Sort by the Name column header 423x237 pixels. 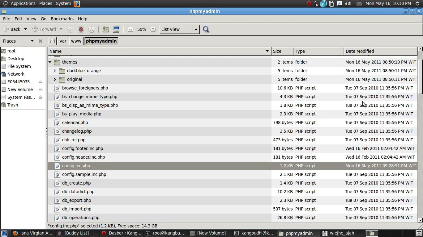(160, 51)
